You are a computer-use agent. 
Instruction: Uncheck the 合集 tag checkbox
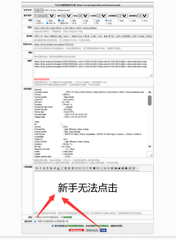click(x=59, y=20)
